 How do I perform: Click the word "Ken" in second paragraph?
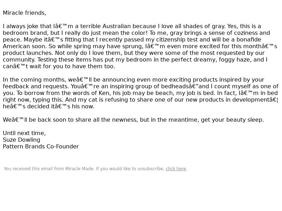point(104,93)
